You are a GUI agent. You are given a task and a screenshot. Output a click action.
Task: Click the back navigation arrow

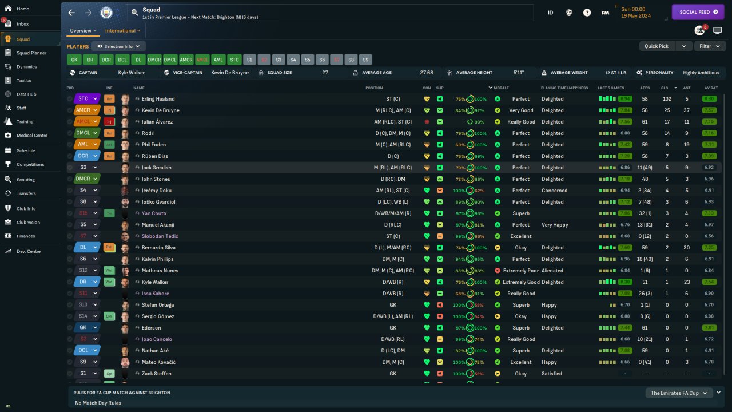click(71, 13)
